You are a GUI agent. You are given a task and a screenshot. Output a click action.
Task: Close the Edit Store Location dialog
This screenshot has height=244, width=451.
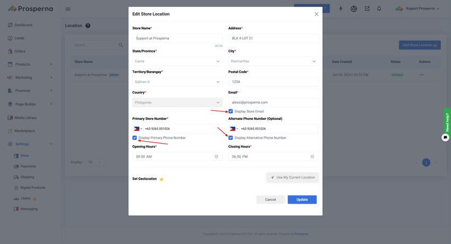point(317,14)
